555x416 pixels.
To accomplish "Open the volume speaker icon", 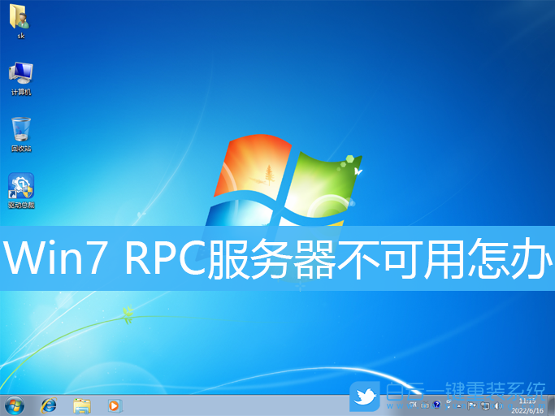I will click(498, 405).
